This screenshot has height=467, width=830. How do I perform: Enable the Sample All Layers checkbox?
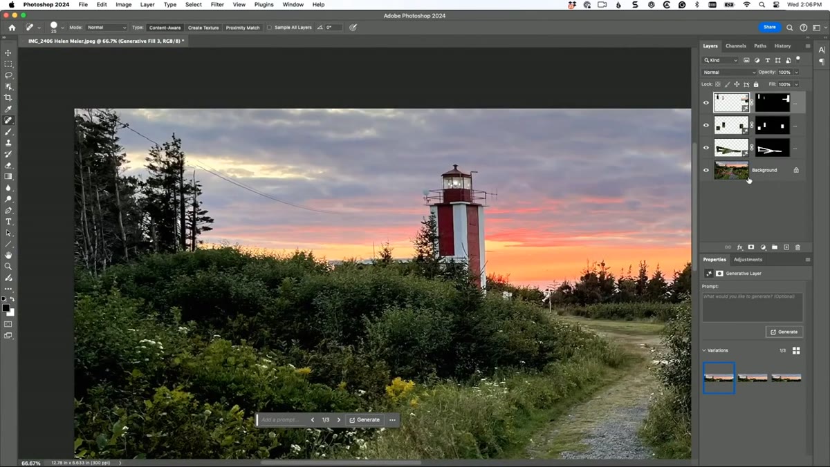(270, 28)
